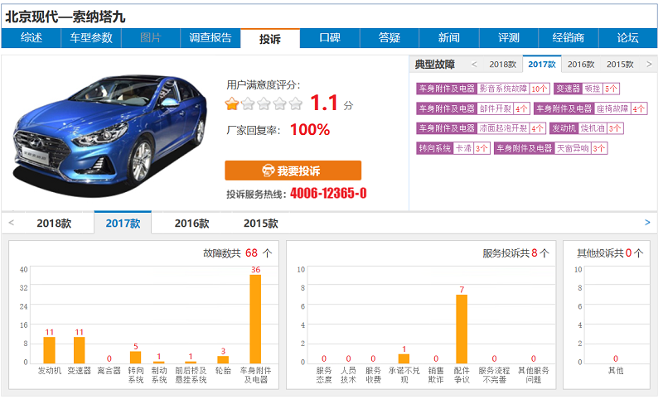Click the 销售欺诈 axis label
Viewport: 663px width, 399px height.
tap(436, 375)
